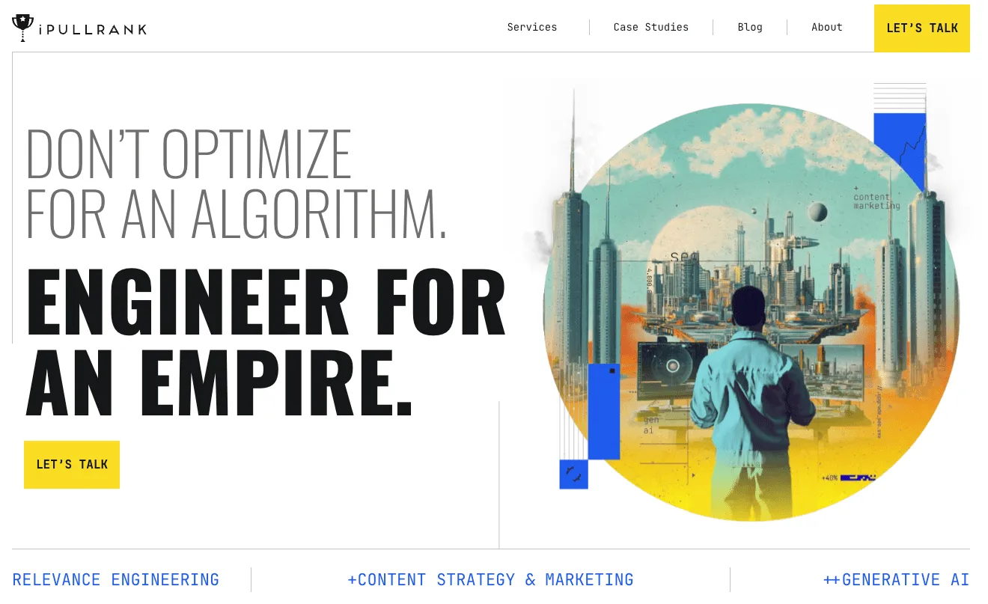Click the LET'S TALK button below the headline
The height and width of the screenshot is (604, 988).
[x=72, y=465]
